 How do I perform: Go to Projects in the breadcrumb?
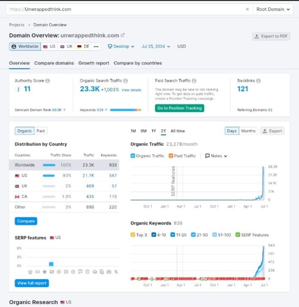coord(17,25)
